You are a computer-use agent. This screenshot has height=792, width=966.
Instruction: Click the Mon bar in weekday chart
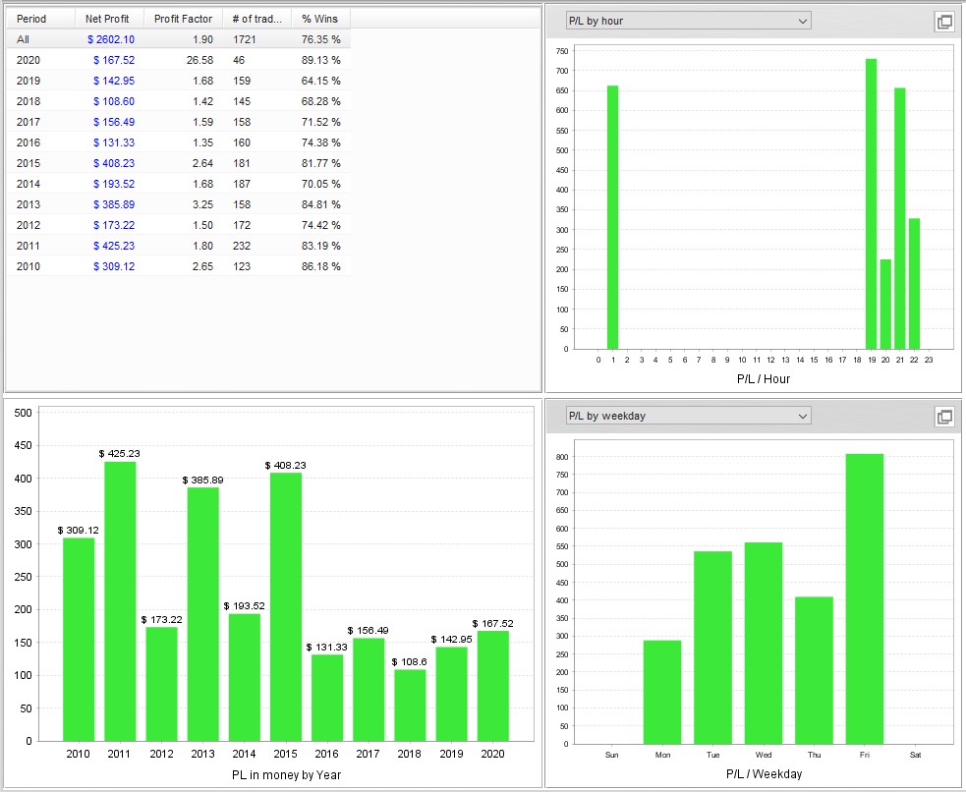click(662, 692)
